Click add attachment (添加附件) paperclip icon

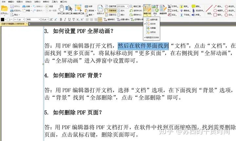[x=194, y=10]
